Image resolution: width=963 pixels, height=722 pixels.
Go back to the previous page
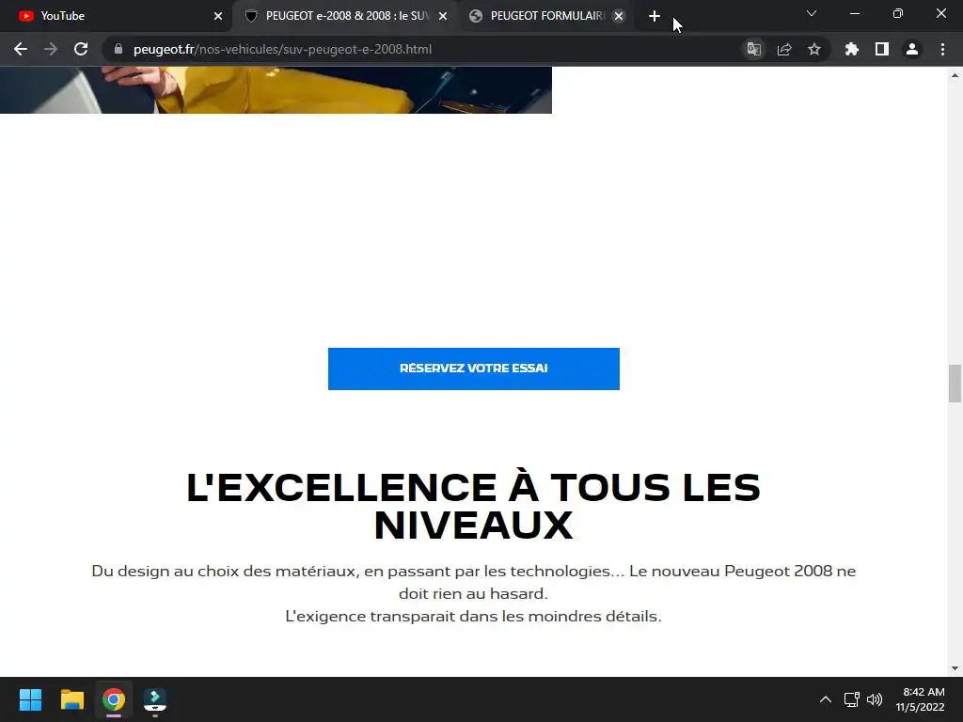(21, 49)
